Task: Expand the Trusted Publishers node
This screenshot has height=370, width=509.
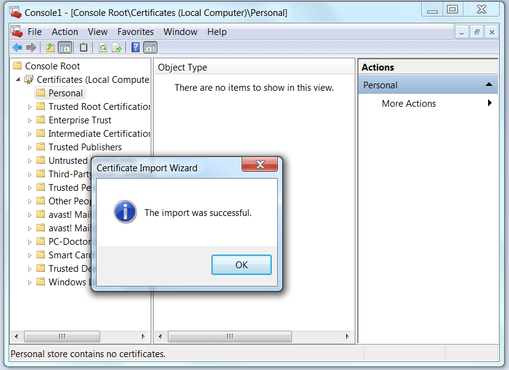Action: [30, 147]
